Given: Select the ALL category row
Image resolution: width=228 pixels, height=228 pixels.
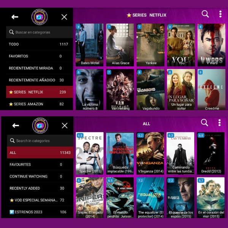Looking at the screenshot, I should pos(40,152).
